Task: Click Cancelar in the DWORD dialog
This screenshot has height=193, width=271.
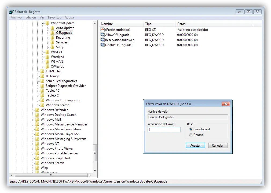Action: pos(218,145)
